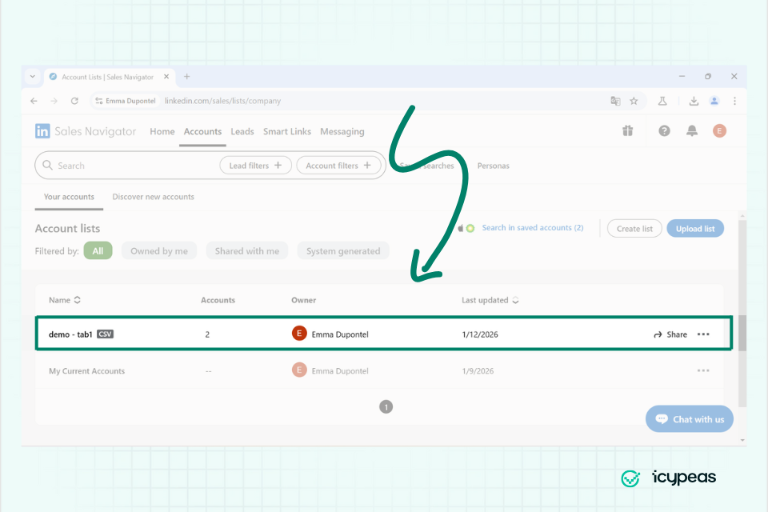Click the Create list button
Screen dimensions: 768x512
(x=634, y=228)
